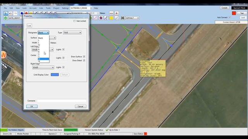This screenshot has width=248, height=139.
Task: Click the blue Link Display Color swatch
Action: pyautogui.click(x=55, y=75)
